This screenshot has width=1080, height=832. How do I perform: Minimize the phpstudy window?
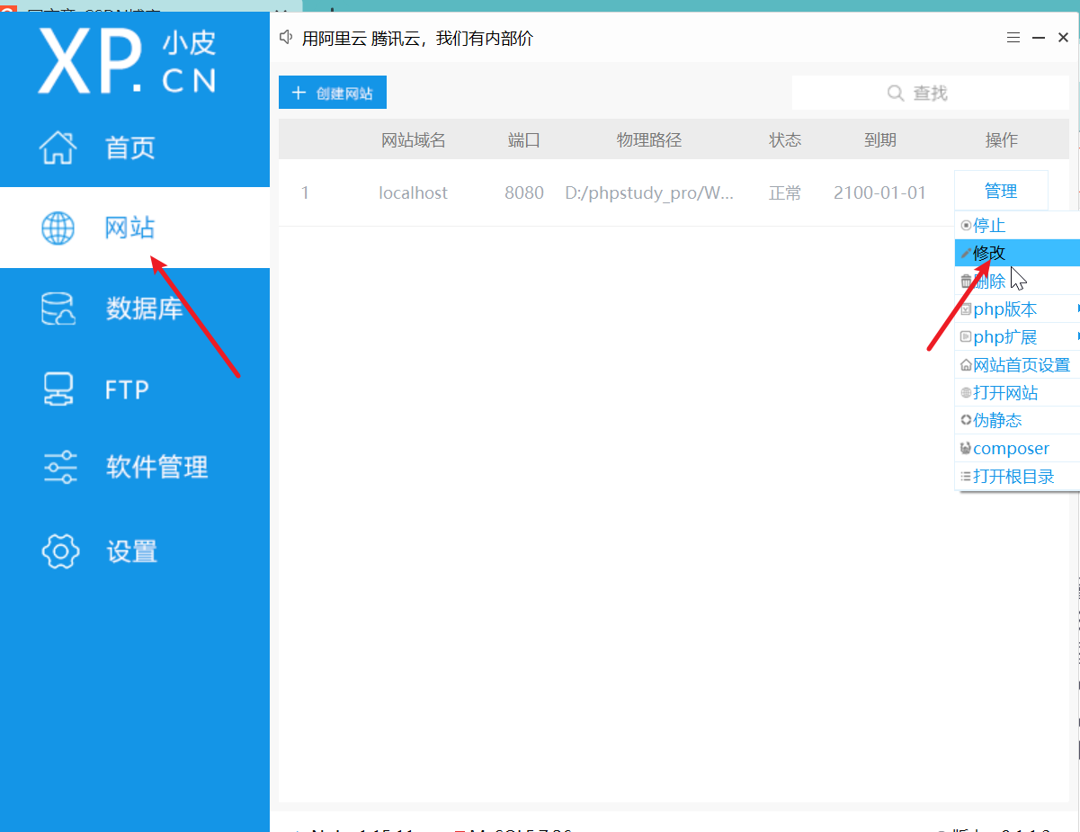tap(1038, 38)
